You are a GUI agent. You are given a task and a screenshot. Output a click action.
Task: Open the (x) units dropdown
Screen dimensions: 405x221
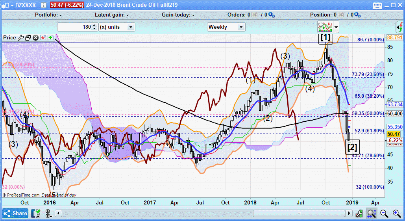pos(117,27)
